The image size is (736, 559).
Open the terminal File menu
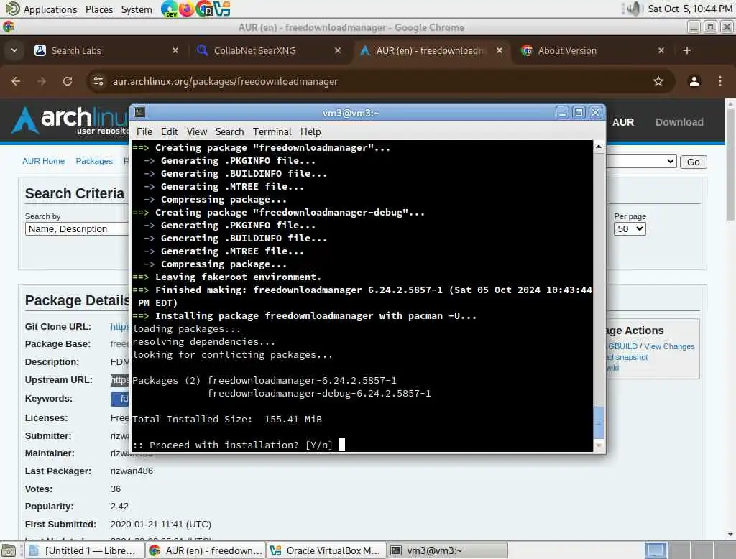[x=144, y=132]
